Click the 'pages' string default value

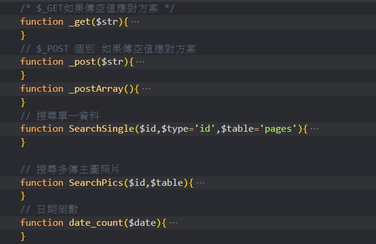point(278,129)
